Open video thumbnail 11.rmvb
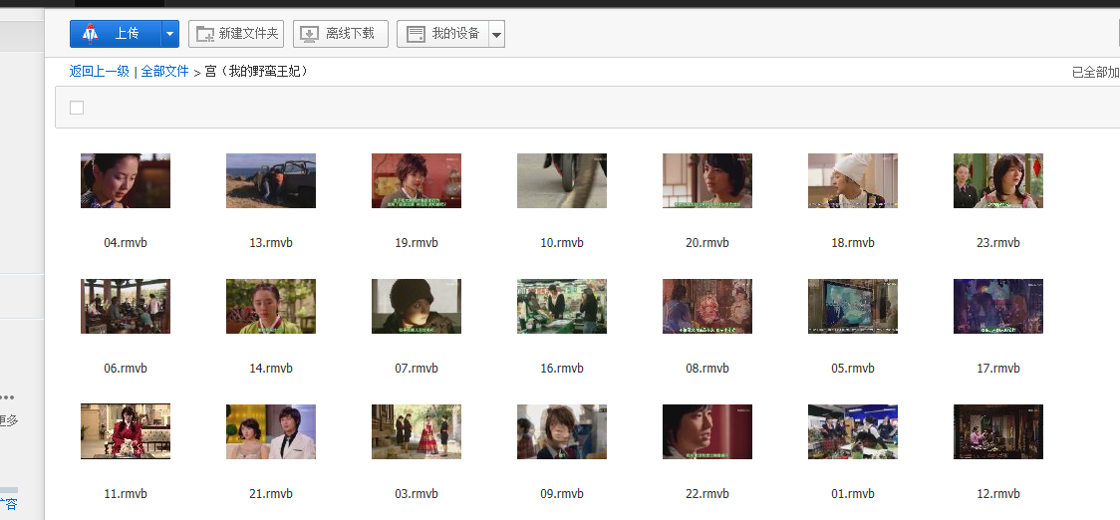1120x520 pixels. pyautogui.click(x=125, y=431)
